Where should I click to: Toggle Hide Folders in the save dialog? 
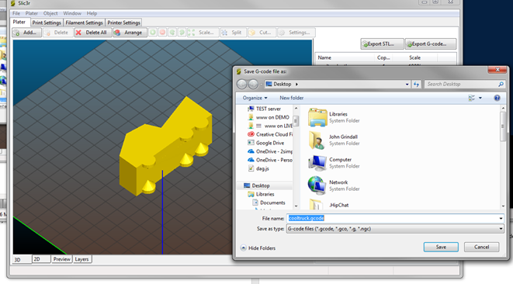(258, 248)
